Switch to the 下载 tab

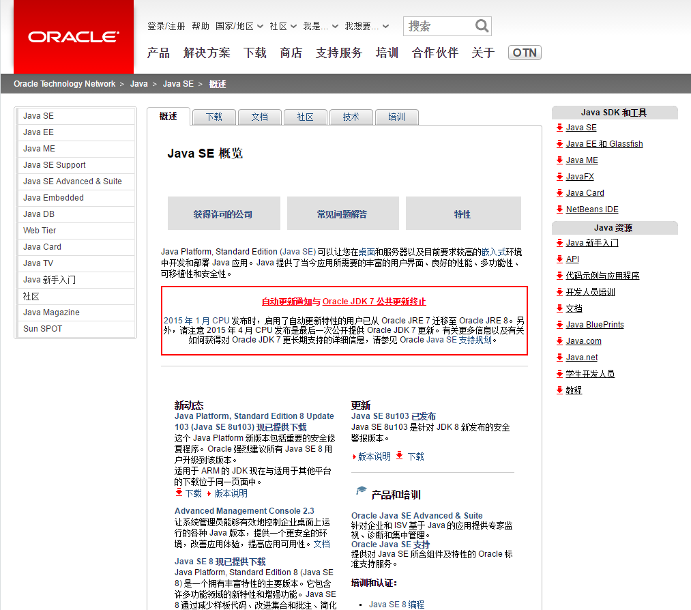[x=214, y=117]
